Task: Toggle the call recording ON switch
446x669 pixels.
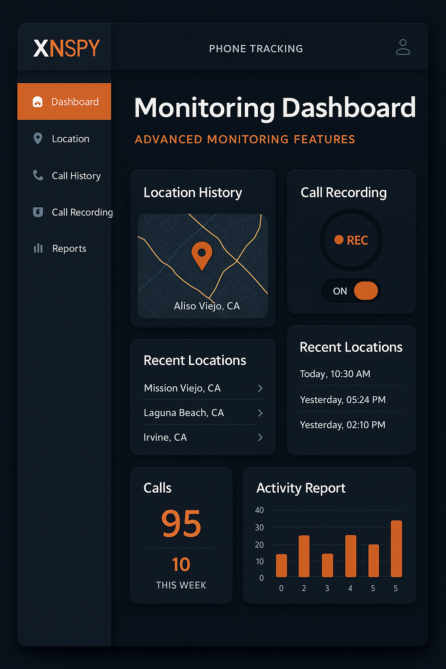Action: (x=351, y=291)
